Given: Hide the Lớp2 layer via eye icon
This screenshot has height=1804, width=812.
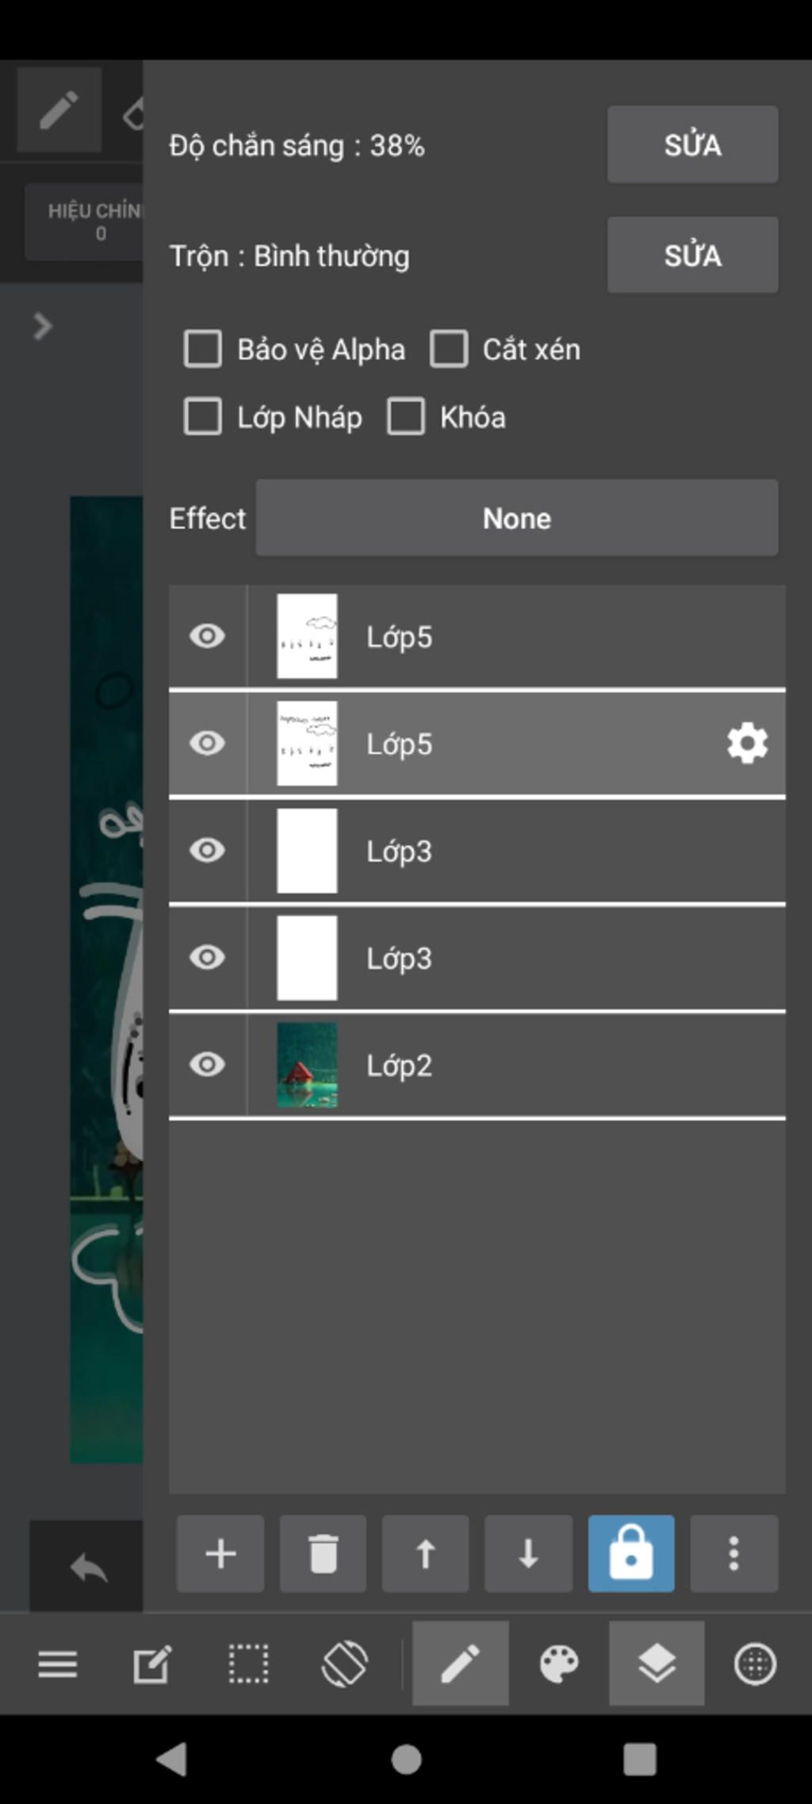Looking at the screenshot, I should [x=208, y=1064].
